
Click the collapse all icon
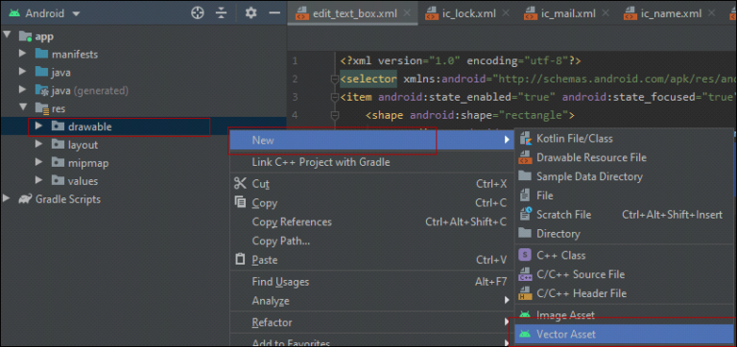tap(222, 13)
